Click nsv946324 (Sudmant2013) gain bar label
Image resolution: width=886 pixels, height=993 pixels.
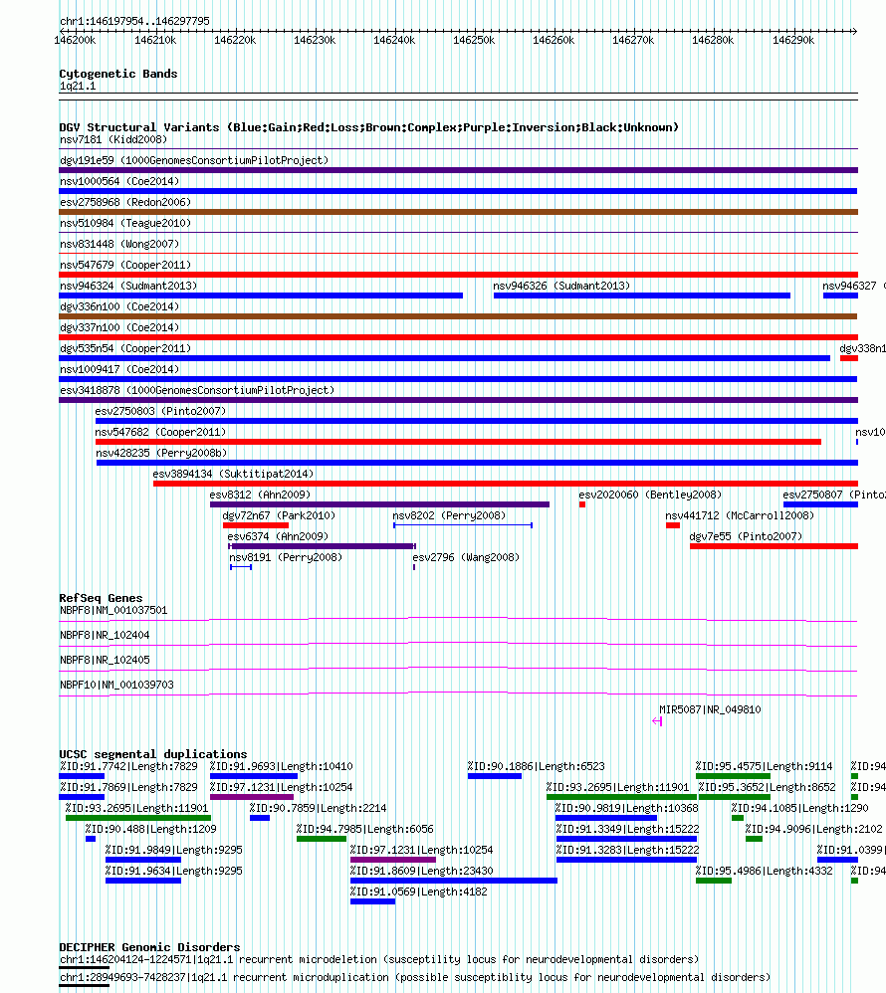pos(128,286)
